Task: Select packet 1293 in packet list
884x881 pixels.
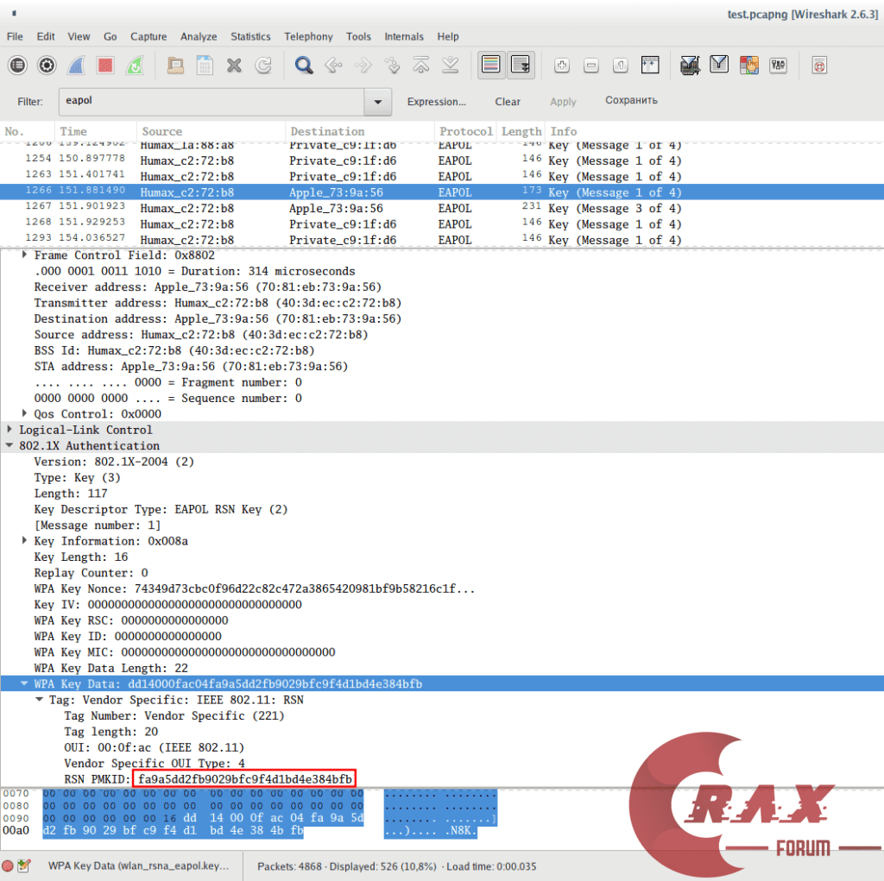Action: coord(442,240)
